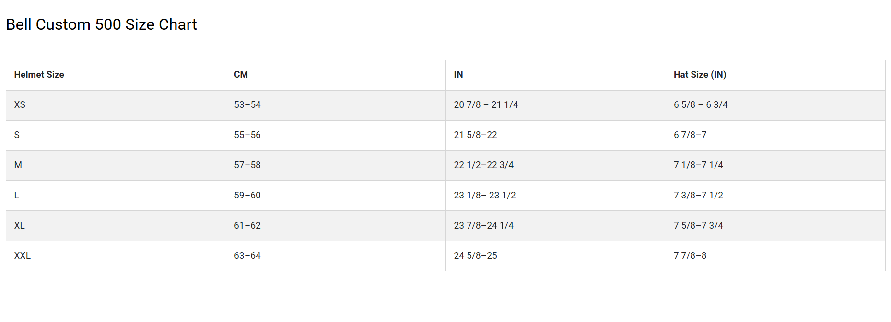Select the 7 7/8–8 hat size cell
This screenshot has height=322, width=891.
point(690,256)
